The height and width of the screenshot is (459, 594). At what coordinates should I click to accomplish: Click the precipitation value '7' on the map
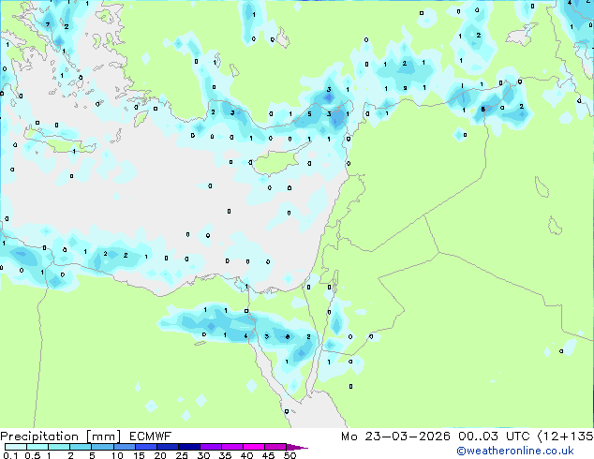coord(48,24)
